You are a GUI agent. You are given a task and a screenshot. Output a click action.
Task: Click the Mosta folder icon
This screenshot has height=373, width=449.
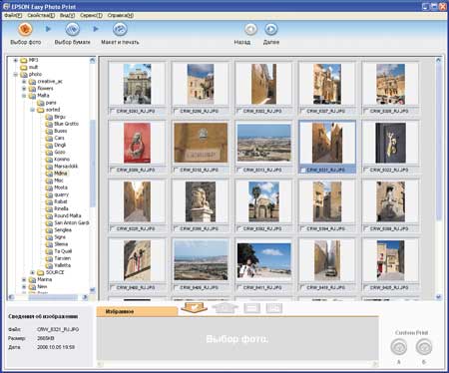[49, 187]
